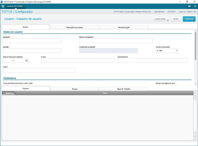The image size is (198, 146).
Task: Open the Papel de Trabalho tab
Action: coord(124,89)
